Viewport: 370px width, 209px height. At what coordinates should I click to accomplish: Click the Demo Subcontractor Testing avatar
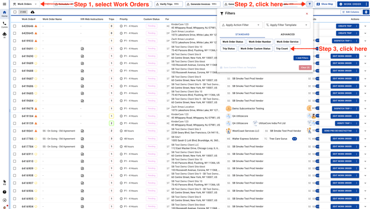(229, 108)
